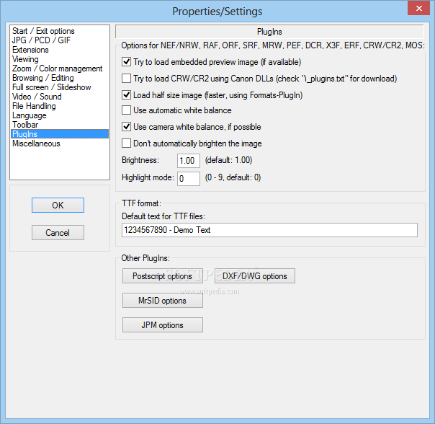
Task: Open MrSID options
Action: [163, 301]
